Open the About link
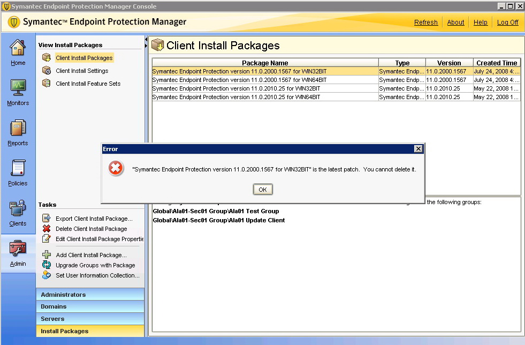The image size is (525, 345). (455, 22)
